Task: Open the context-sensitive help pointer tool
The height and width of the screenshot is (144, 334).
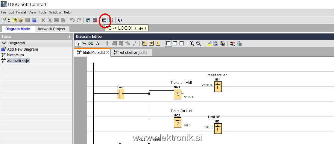Action: [x=120, y=20]
